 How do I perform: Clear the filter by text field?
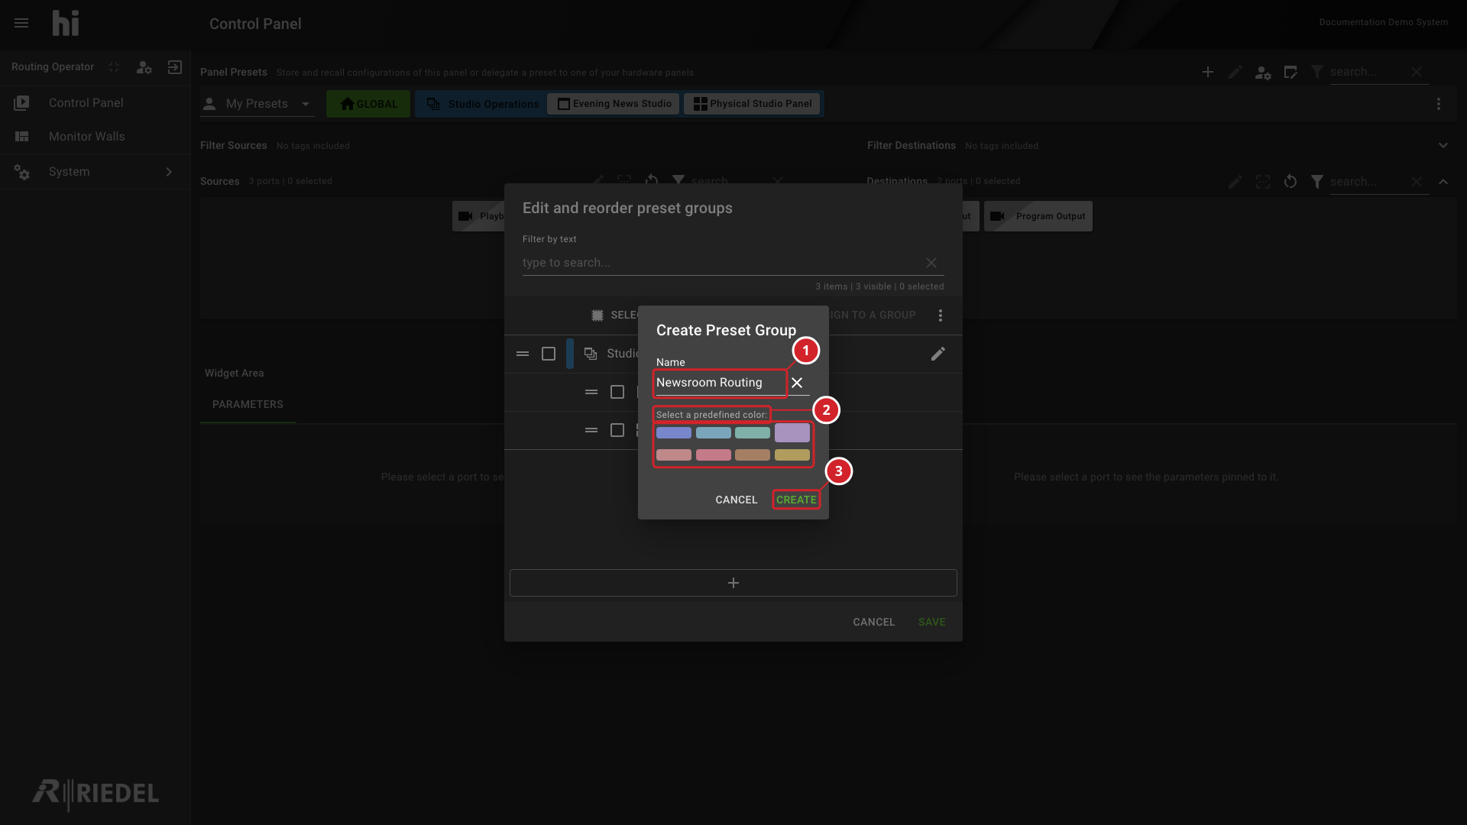coord(931,263)
